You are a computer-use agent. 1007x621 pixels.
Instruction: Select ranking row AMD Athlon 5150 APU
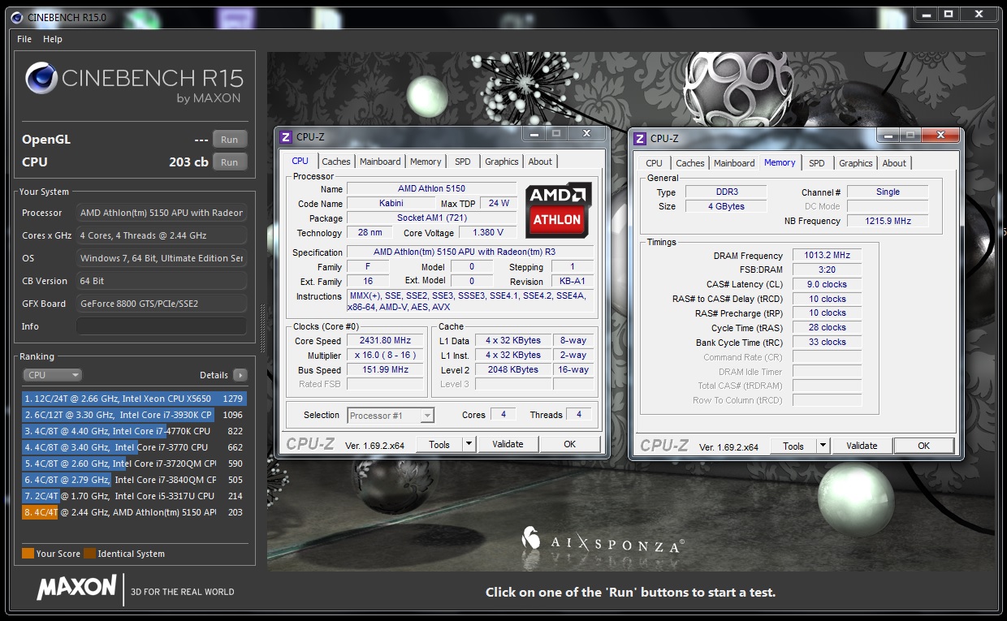pyautogui.click(x=134, y=512)
